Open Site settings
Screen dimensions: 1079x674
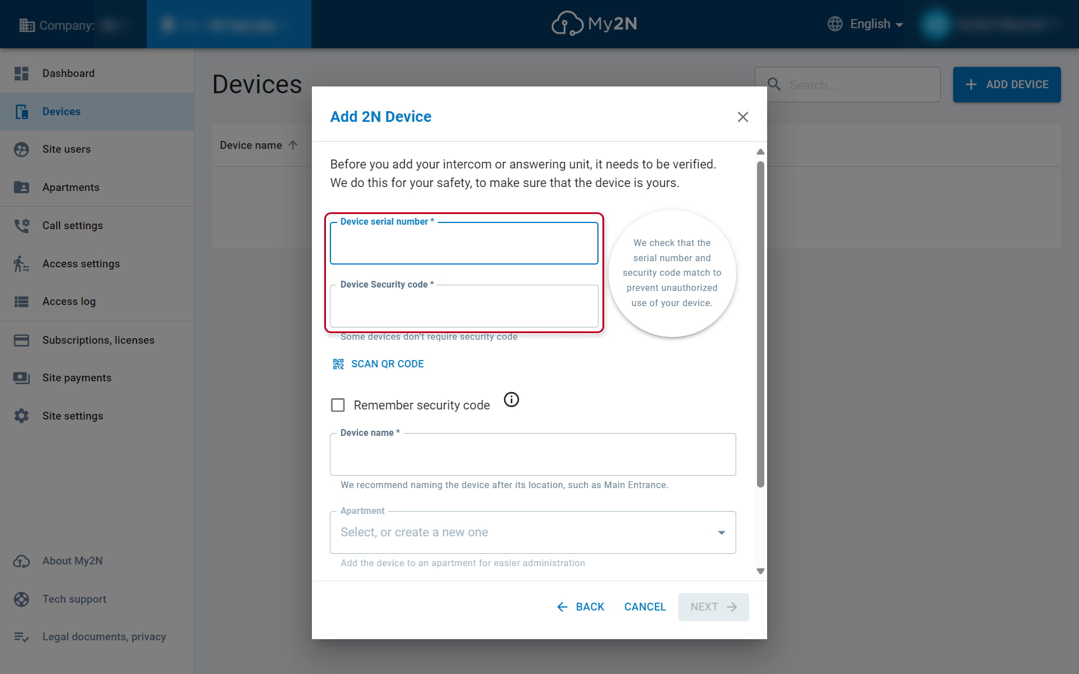point(97,416)
